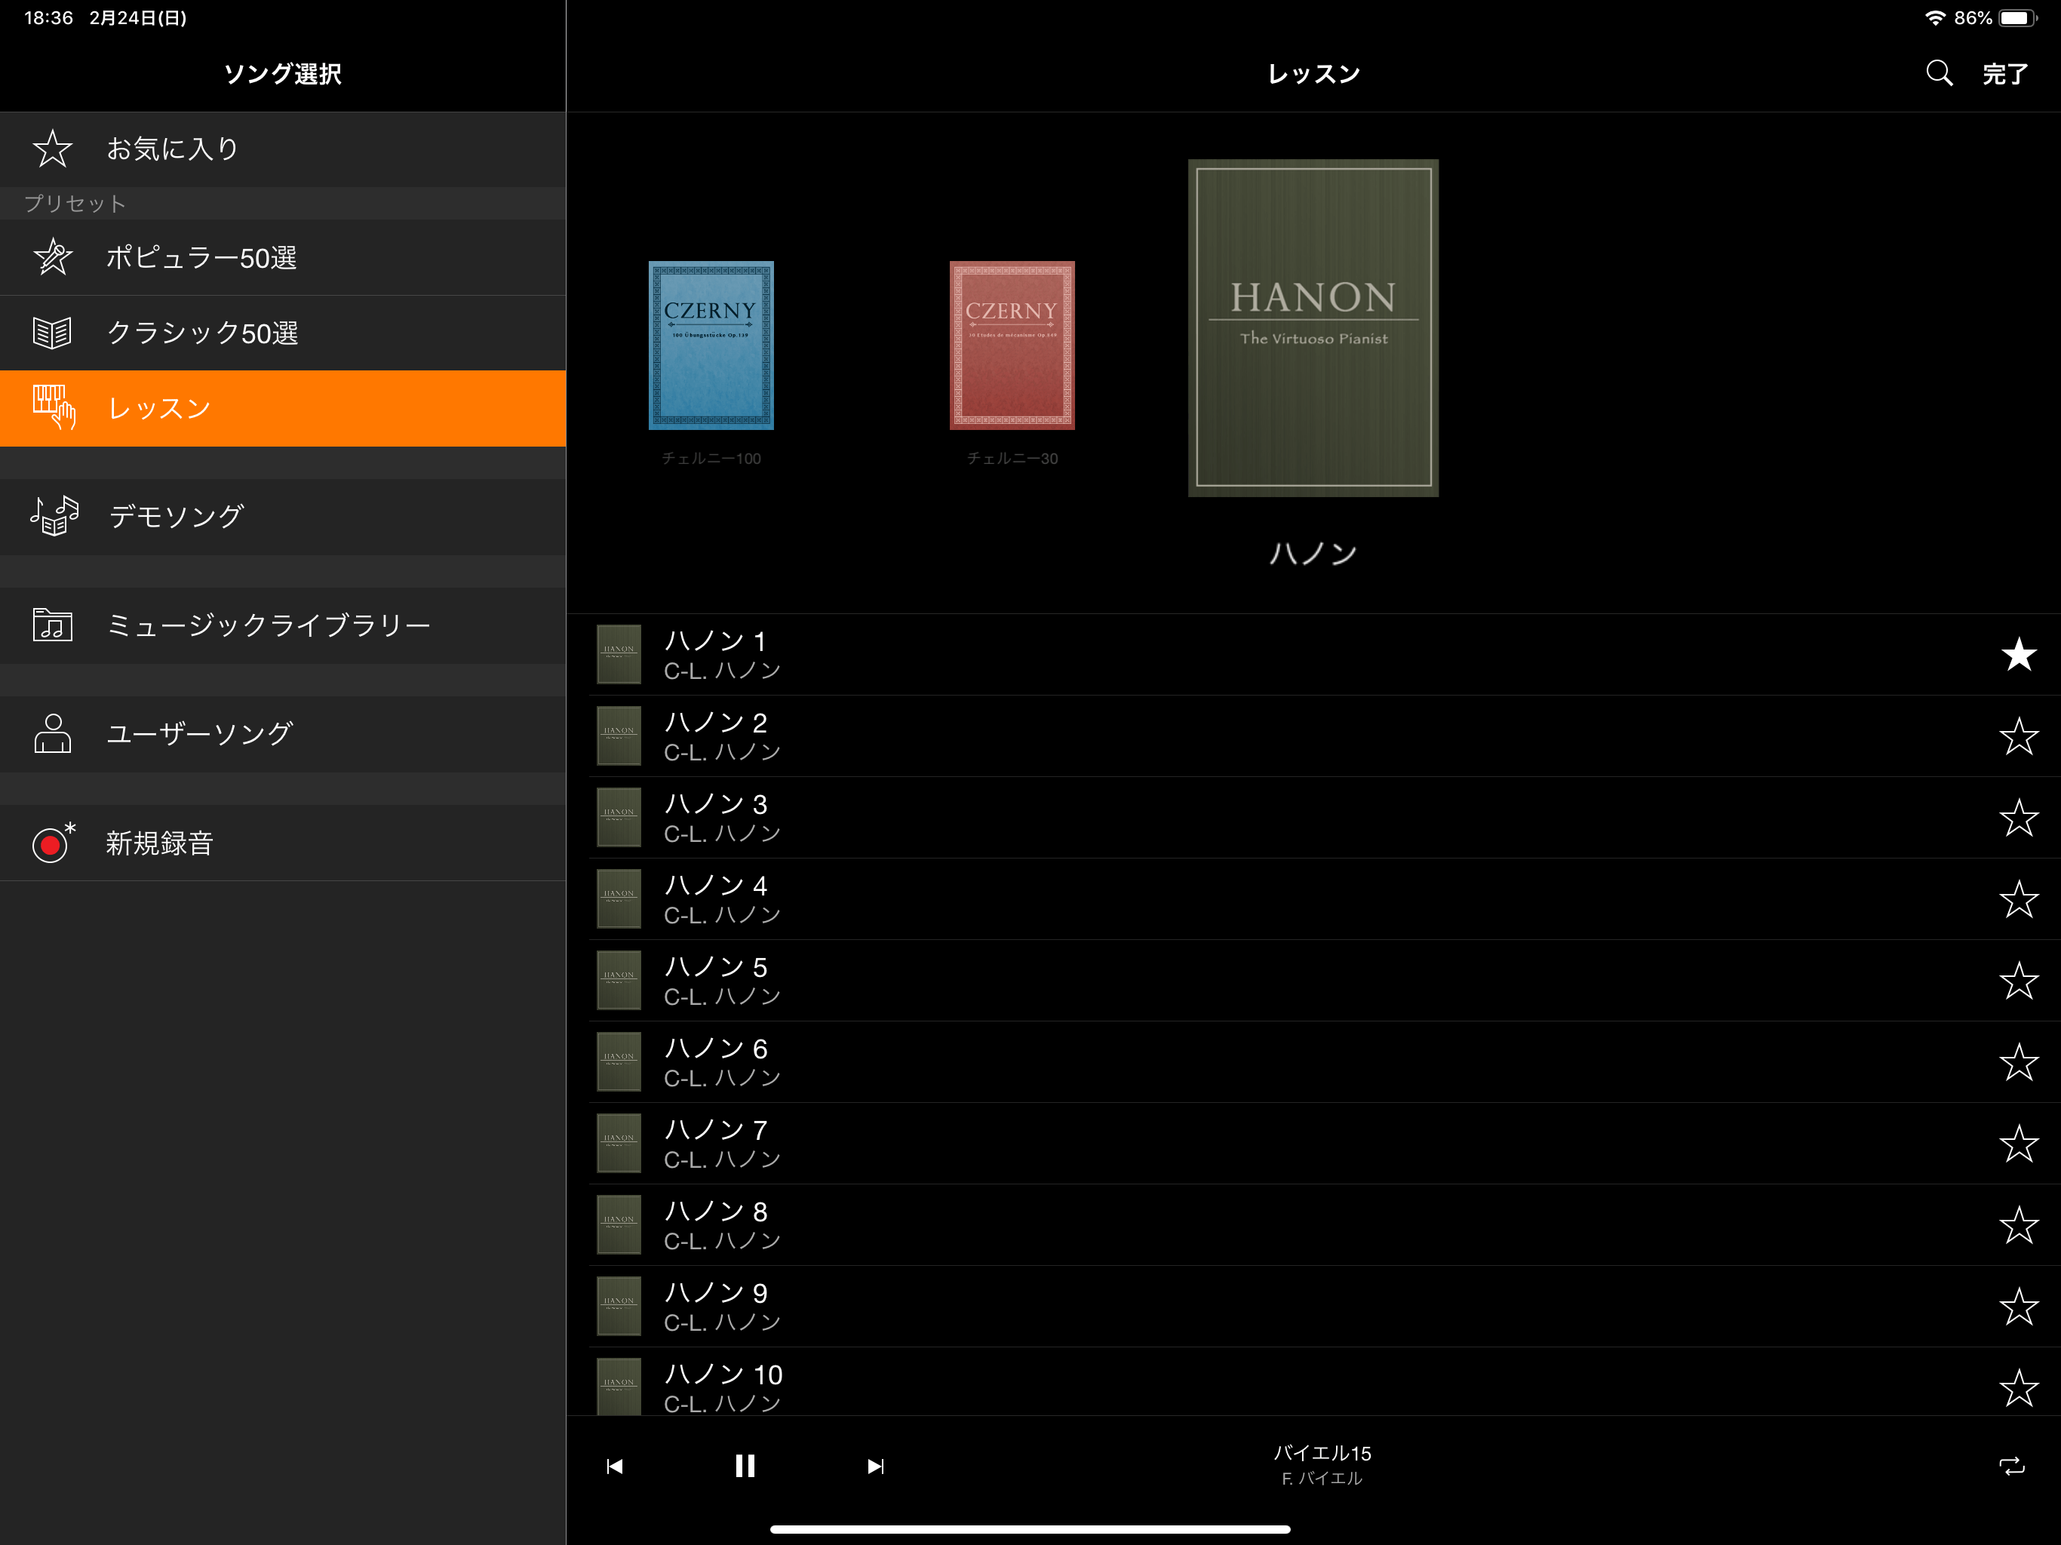The image size is (2061, 1545).
Task: Select the ポピュラー50選 preset icon
Action: tap(54, 256)
